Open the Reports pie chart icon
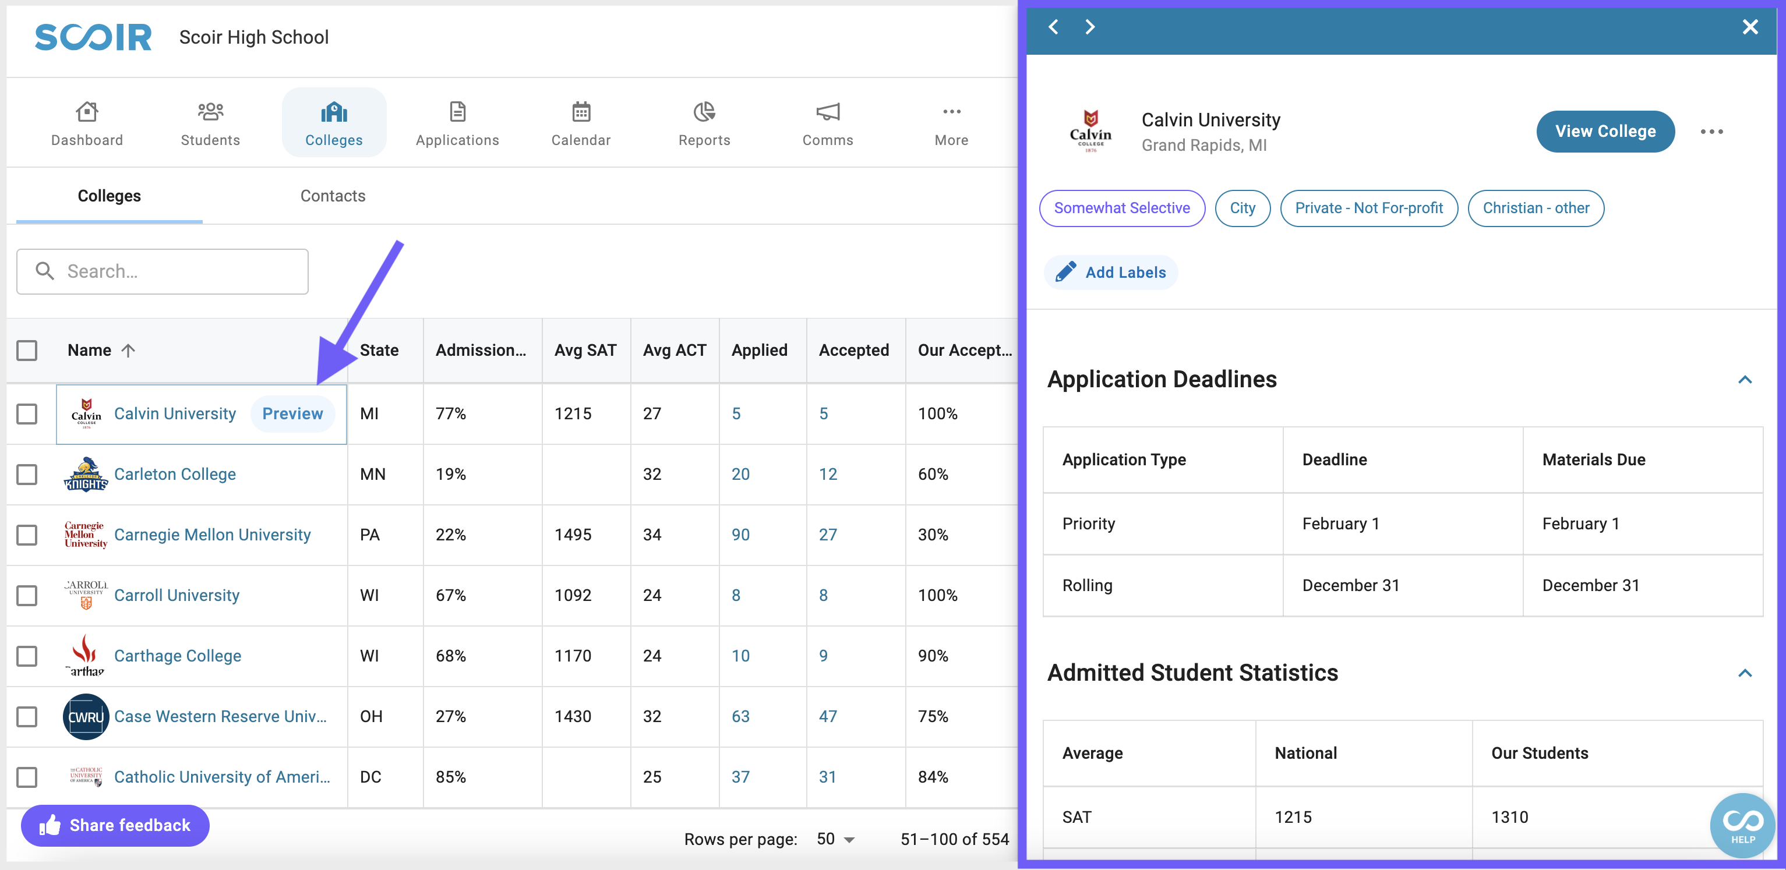 pos(704,112)
